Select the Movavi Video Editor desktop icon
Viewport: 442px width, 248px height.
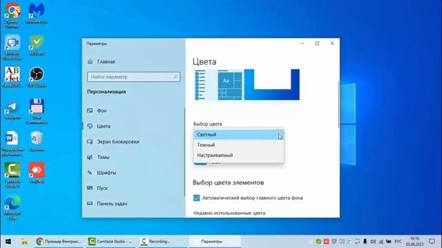coord(12,48)
